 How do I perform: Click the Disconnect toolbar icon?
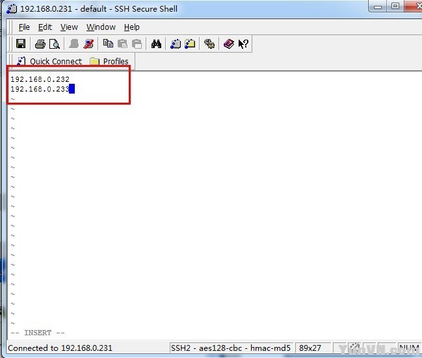click(88, 44)
